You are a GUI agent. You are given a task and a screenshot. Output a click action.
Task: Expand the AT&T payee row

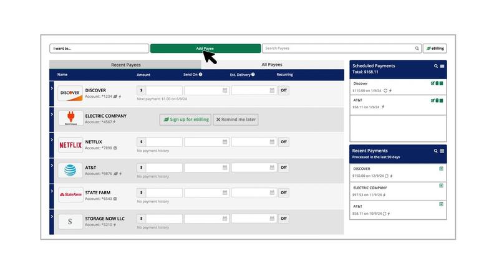click(x=52, y=165)
